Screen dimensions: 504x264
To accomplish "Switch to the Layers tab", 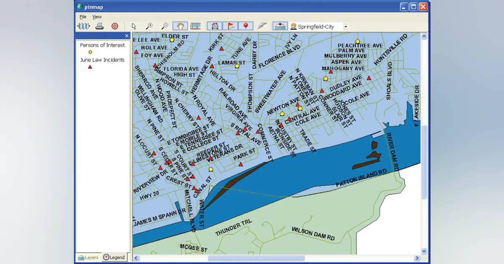I will click(x=89, y=257).
